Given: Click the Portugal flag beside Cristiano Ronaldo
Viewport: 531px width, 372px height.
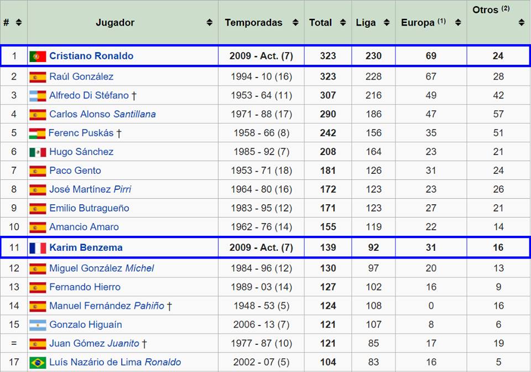Looking at the screenshot, I should pos(38,56).
